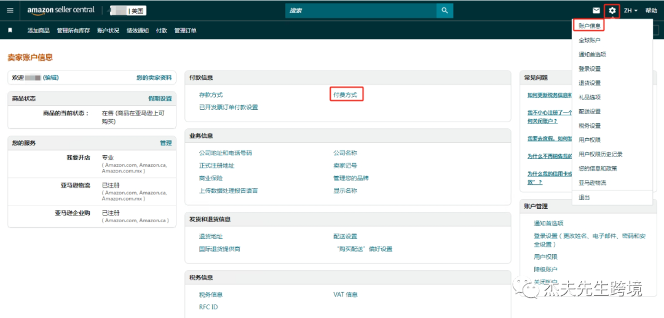Viewport: 664px width, 318px height.
Task: Open 付款 in the navigation bar
Action: pos(161,31)
